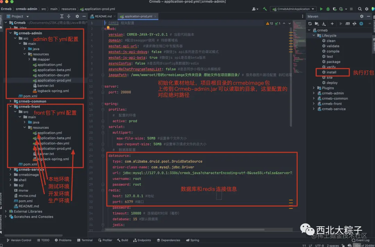Reload All Maven Projects icon

[310, 23]
